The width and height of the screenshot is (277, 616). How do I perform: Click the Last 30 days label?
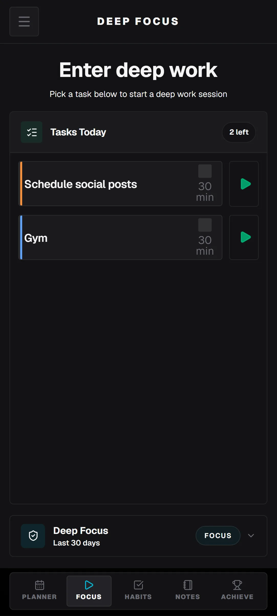77,543
